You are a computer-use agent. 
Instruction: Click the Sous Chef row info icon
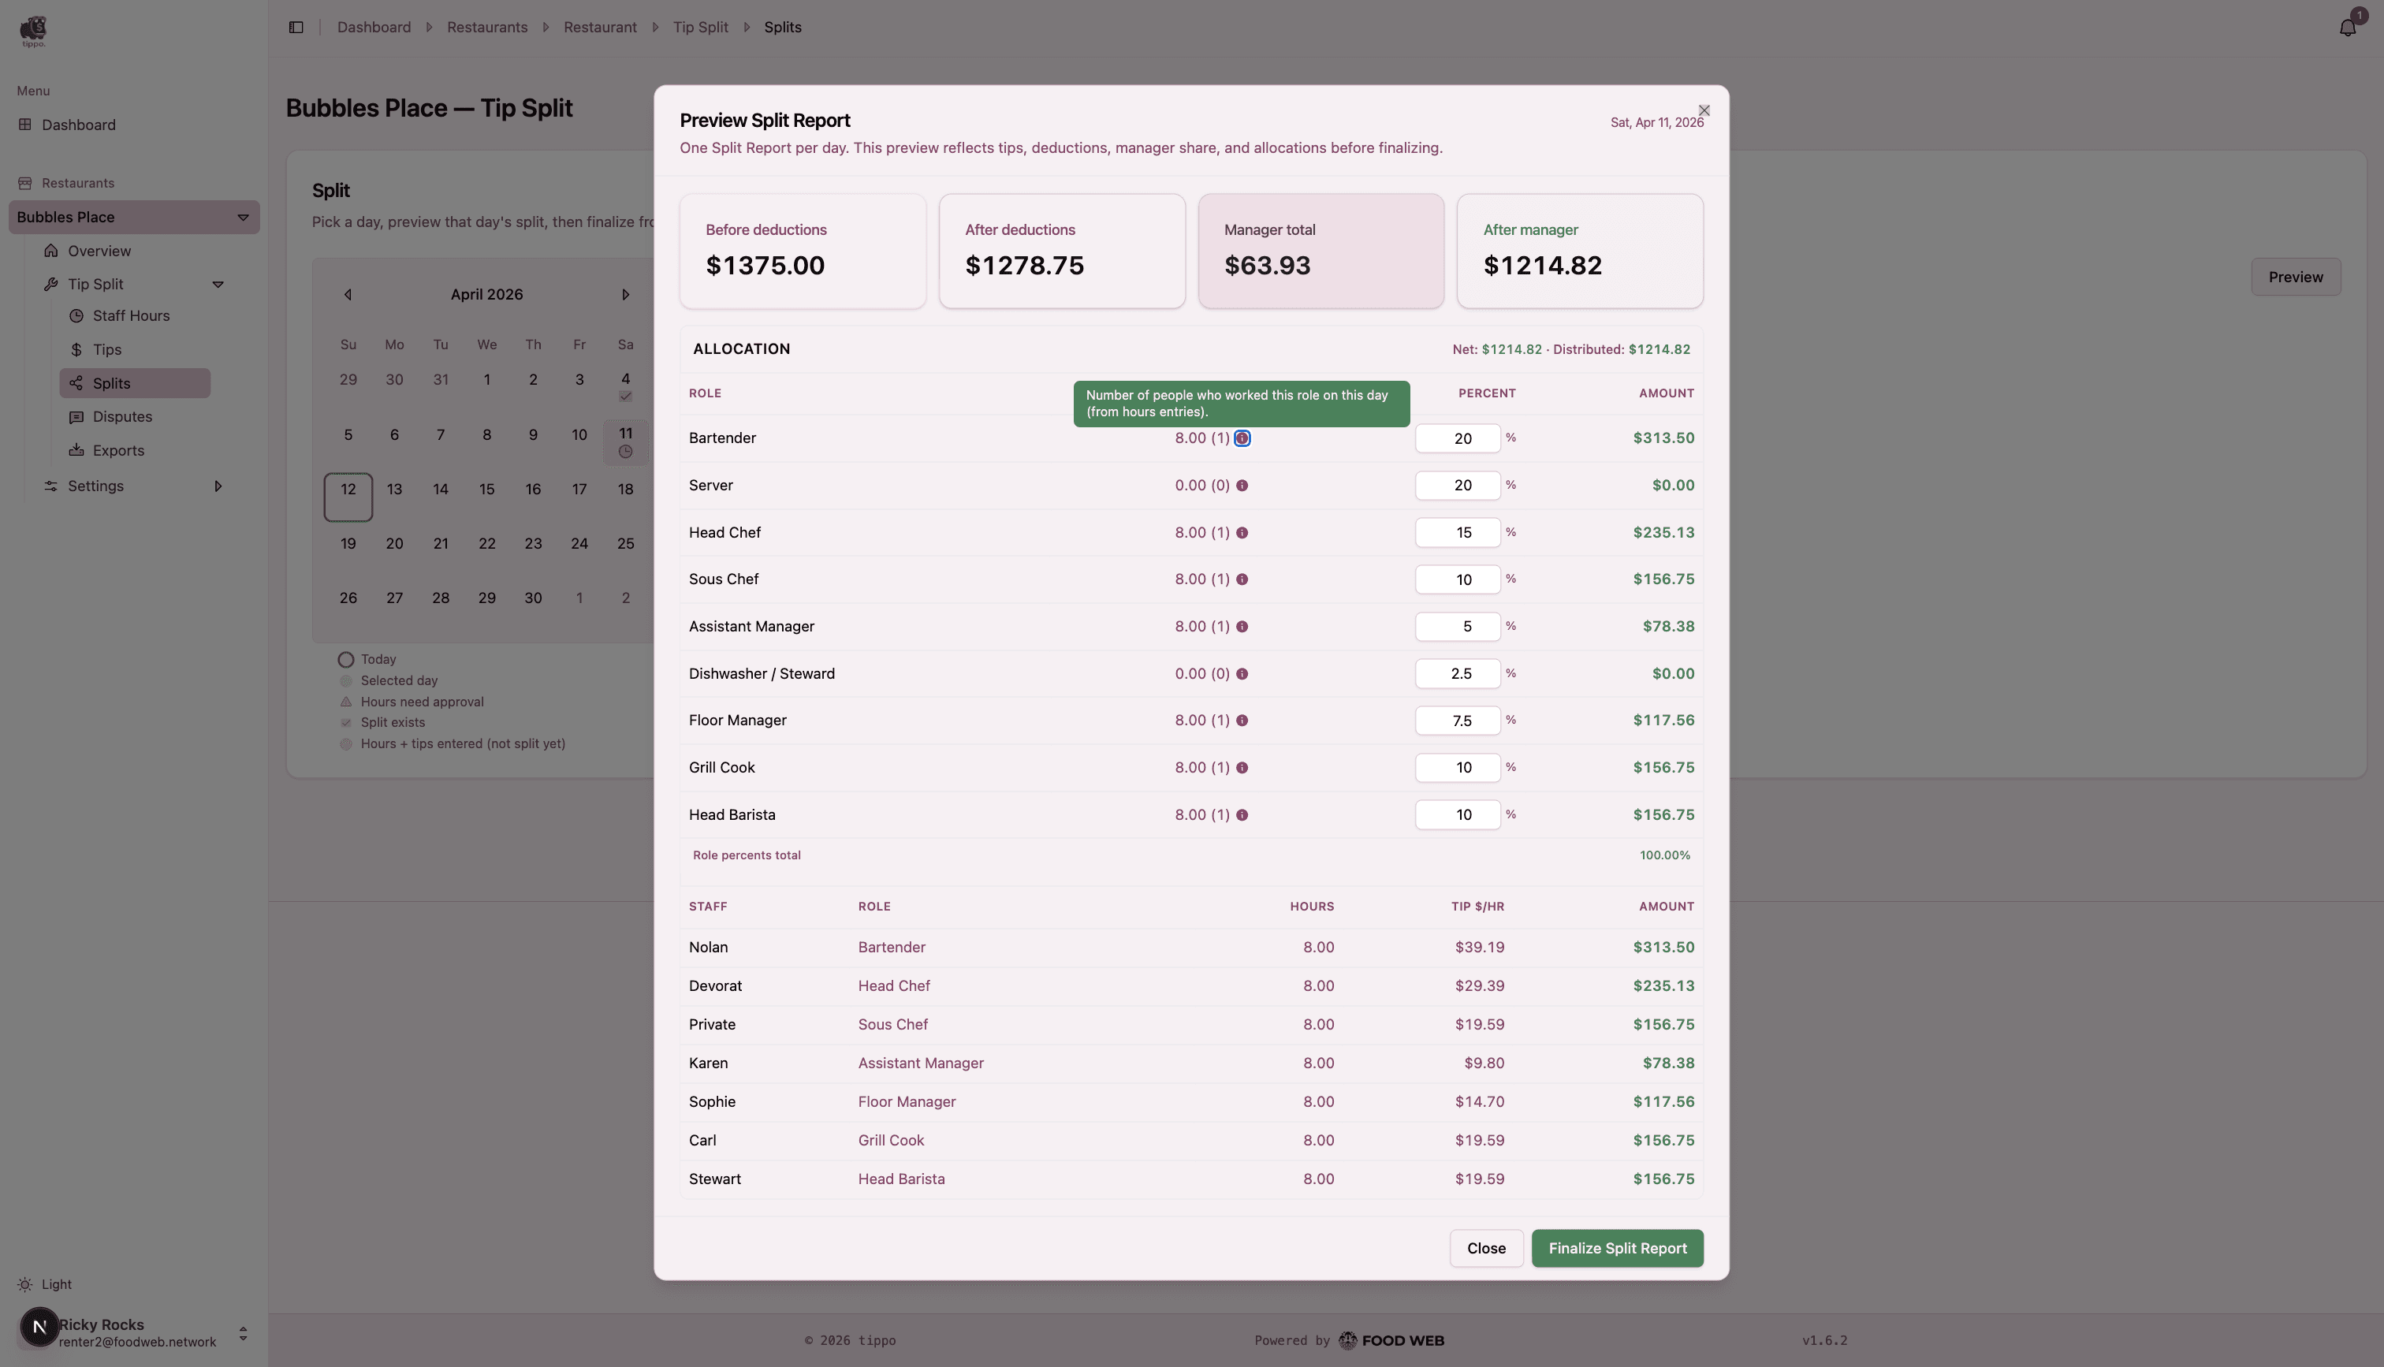click(1242, 579)
